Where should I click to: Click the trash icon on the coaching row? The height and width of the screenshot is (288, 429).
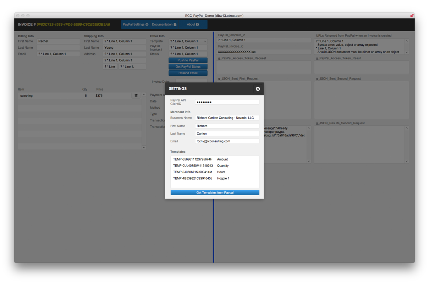click(x=136, y=96)
